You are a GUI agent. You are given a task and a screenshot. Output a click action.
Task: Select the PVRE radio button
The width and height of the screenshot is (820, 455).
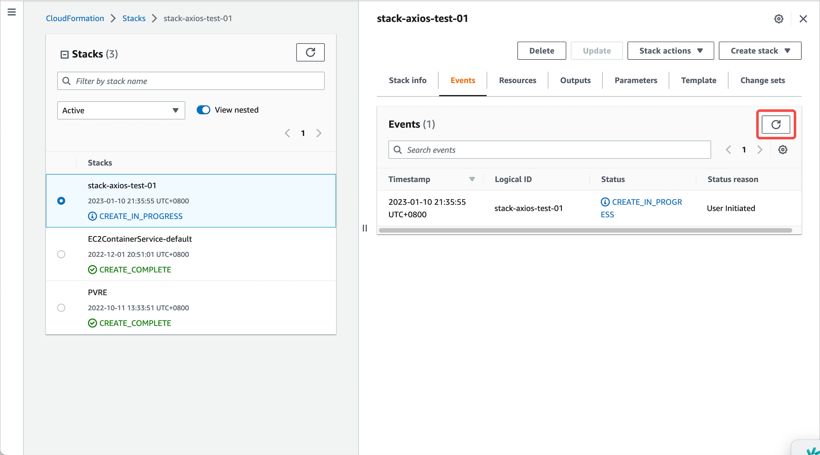(61, 308)
